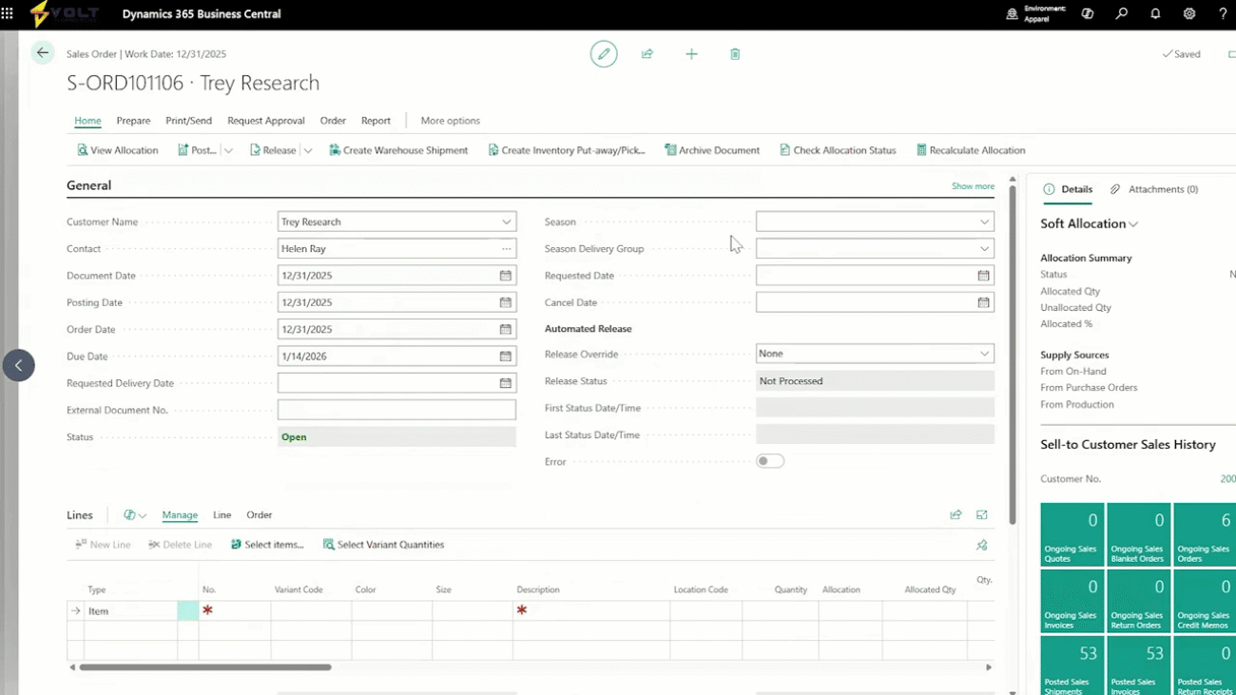Click More options

[450, 121]
